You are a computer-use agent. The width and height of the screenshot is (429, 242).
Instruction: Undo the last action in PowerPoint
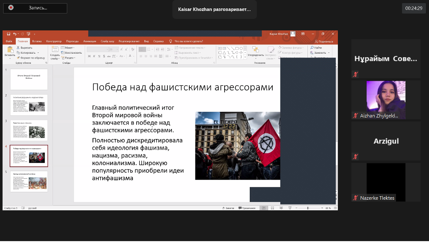point(15,34)
